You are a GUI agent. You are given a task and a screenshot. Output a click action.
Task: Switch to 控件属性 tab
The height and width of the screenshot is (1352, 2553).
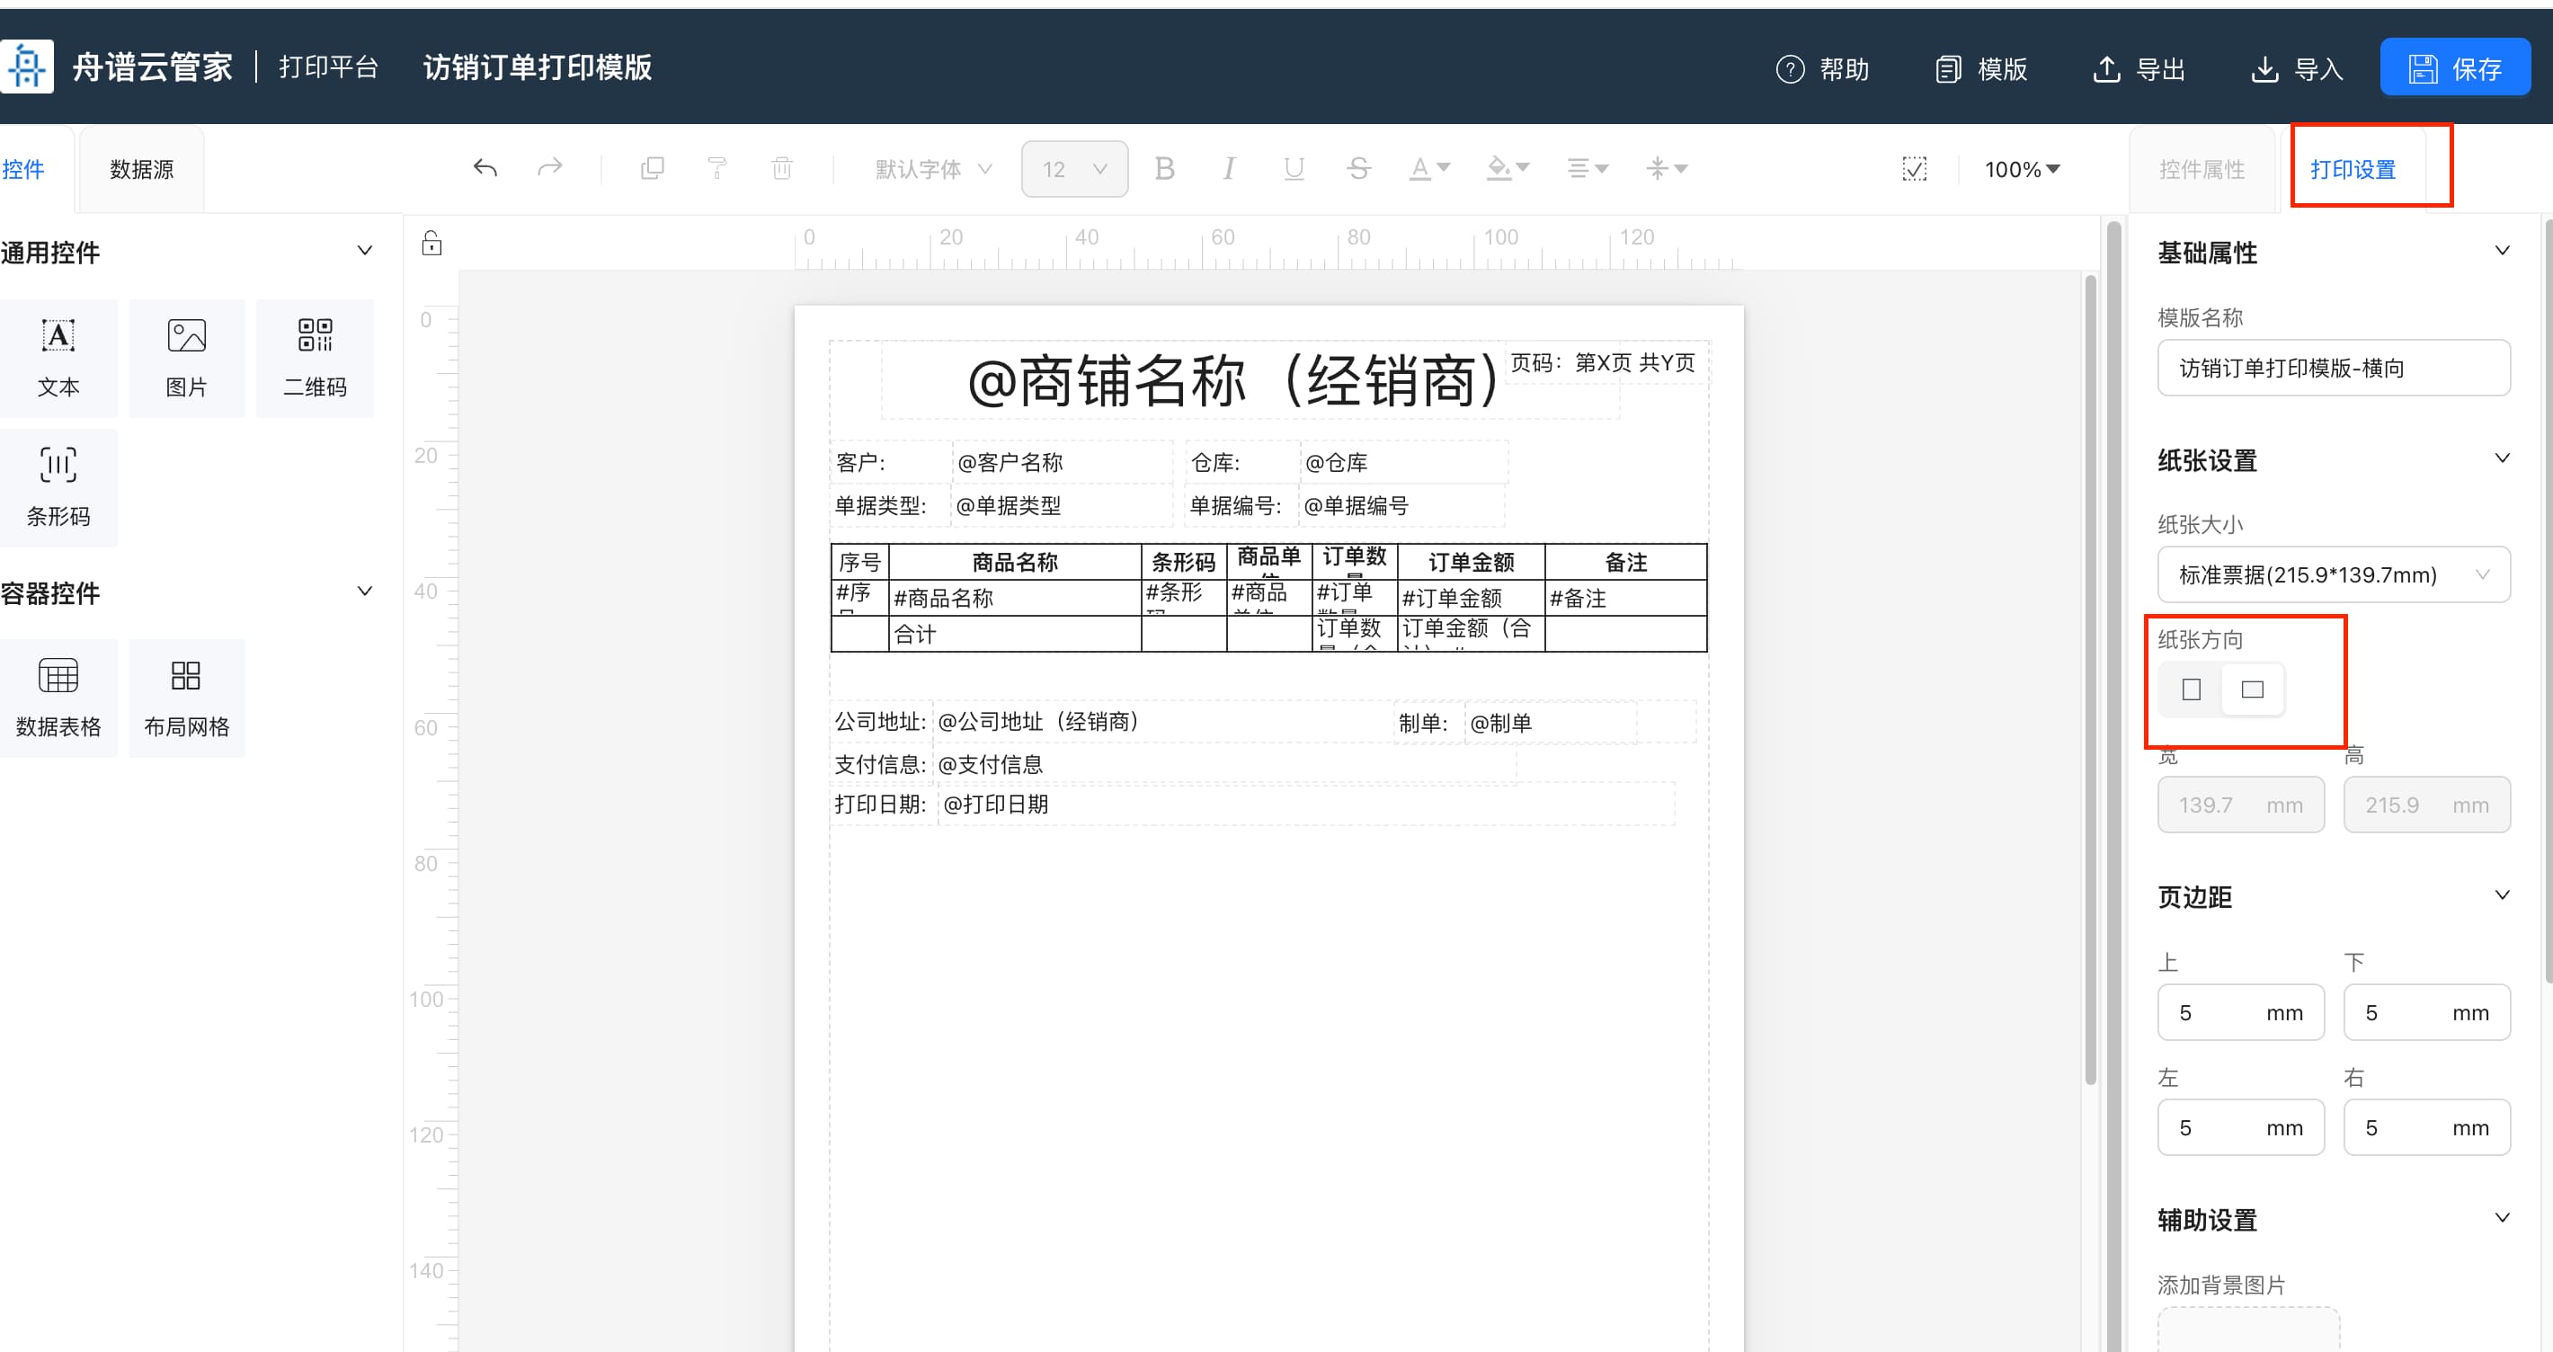[x=2202, y=170]
